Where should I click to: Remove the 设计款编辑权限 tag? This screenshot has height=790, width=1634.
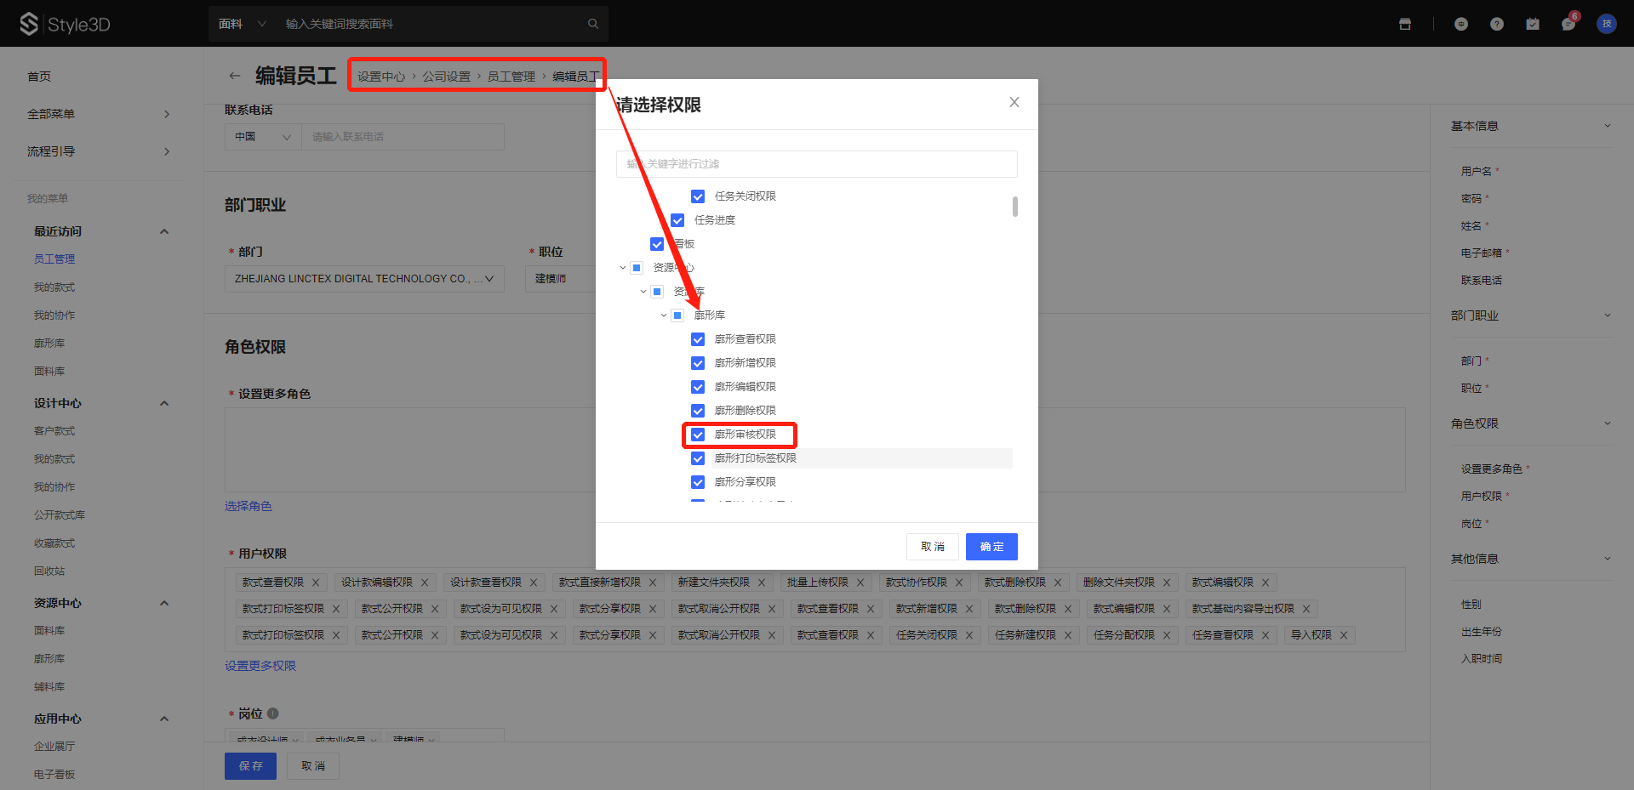coord(425,583)
